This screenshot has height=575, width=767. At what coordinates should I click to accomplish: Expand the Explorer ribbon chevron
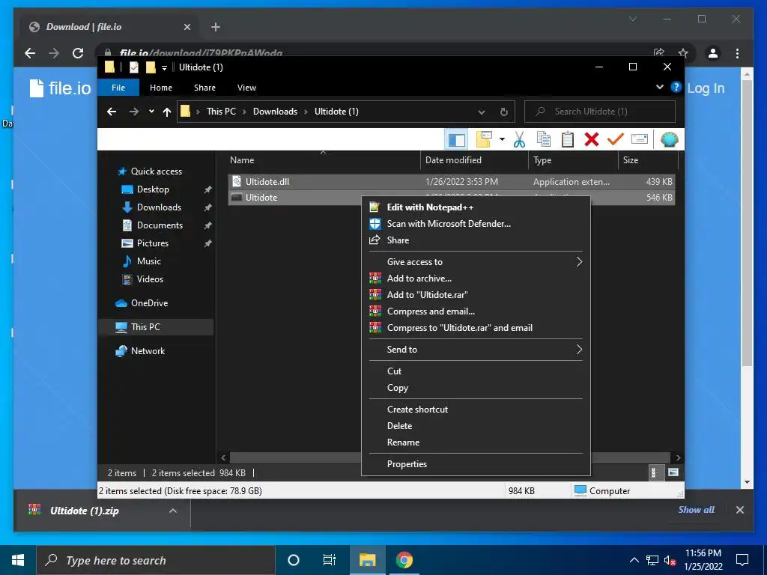(659, 87)
